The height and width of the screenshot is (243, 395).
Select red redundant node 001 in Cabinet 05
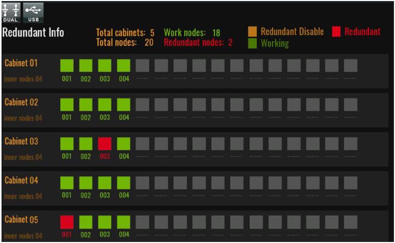[67, 222]
